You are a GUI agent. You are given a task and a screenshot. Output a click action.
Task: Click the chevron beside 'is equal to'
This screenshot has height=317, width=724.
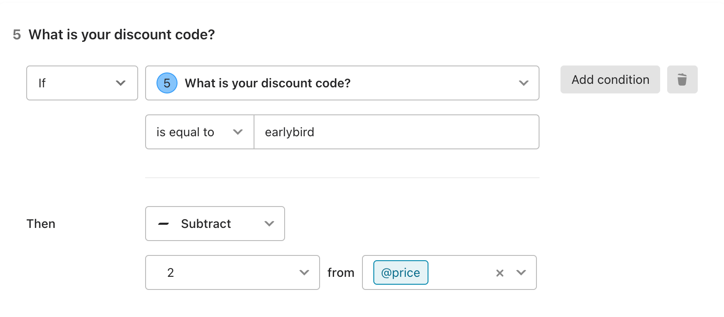[x=238, y=132]
